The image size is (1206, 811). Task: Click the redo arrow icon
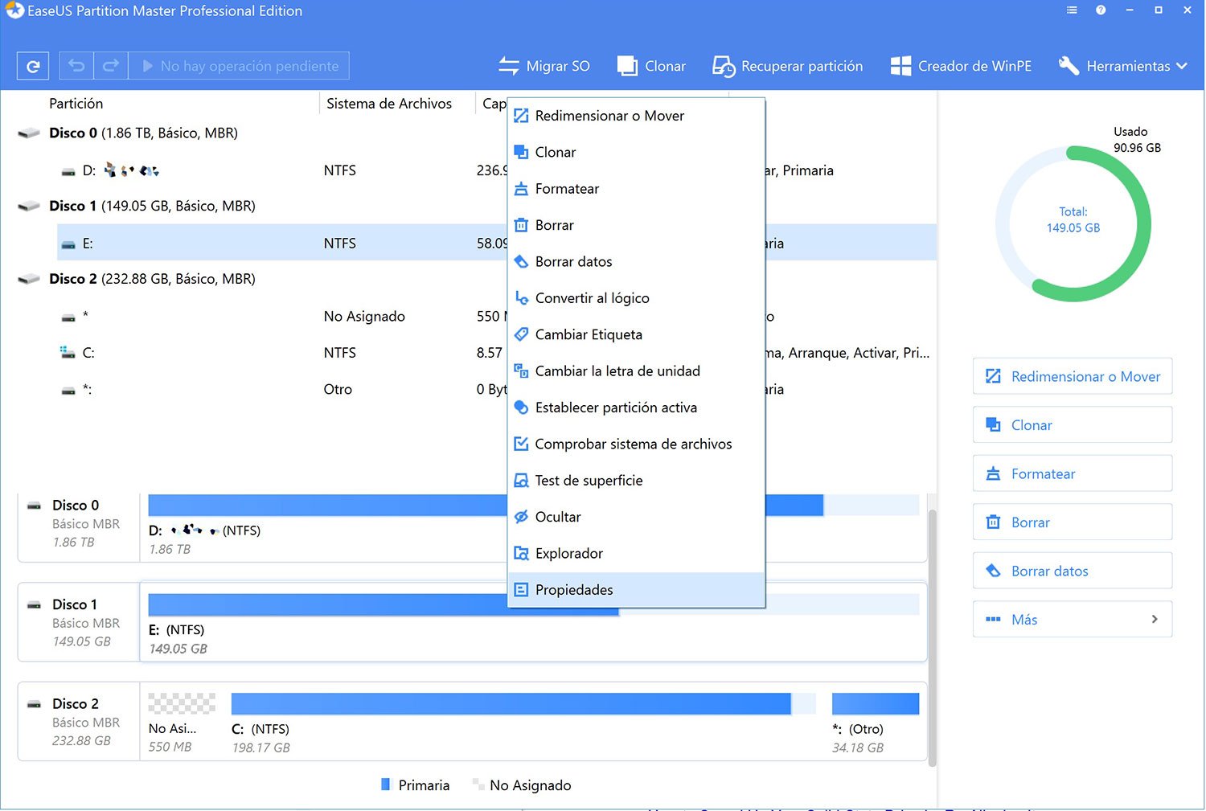coord(111,66)
